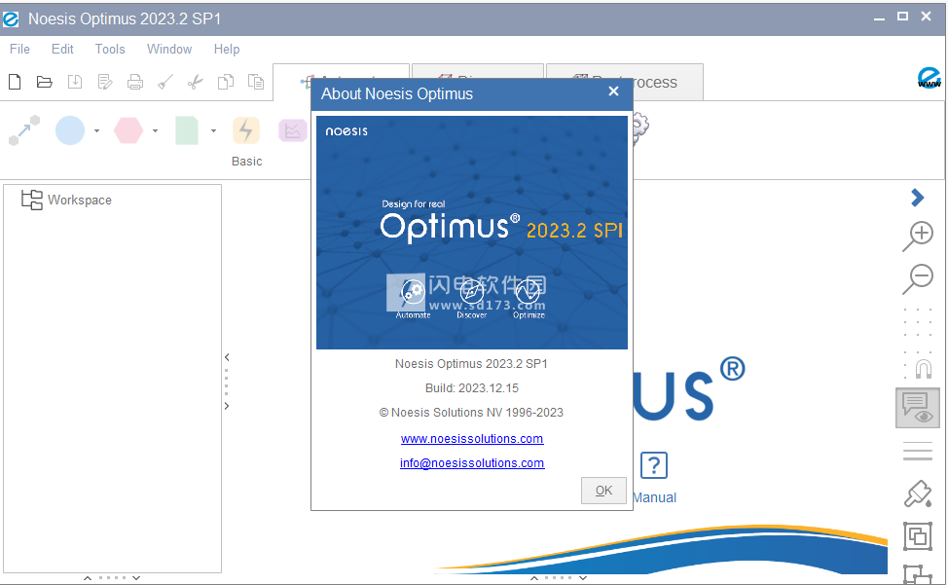Select the orange lightning bolt action element
This screenshot has height=585, width=948.
coord(246,130)
